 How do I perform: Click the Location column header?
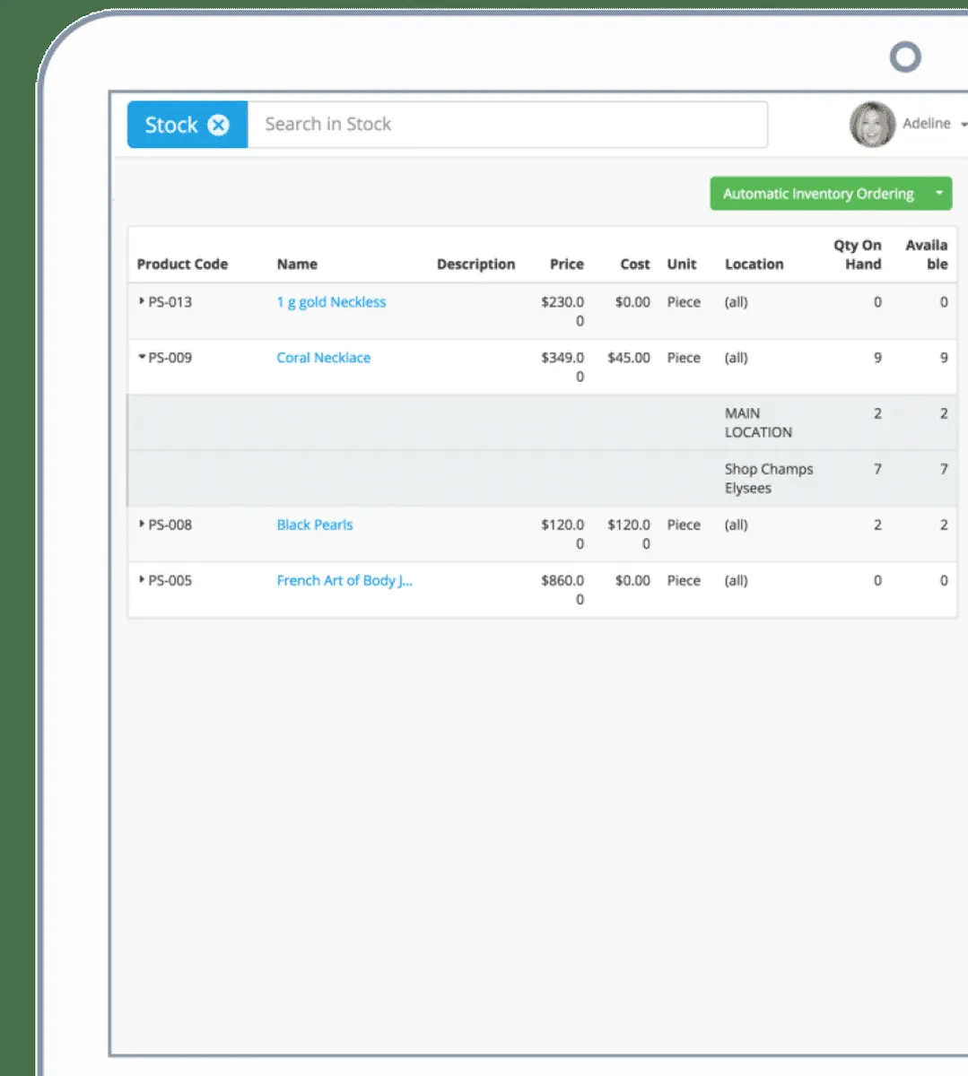click(x=754, y=265)
